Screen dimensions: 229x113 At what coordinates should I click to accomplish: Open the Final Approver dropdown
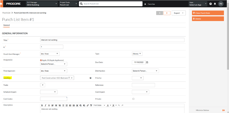point(54,71)
